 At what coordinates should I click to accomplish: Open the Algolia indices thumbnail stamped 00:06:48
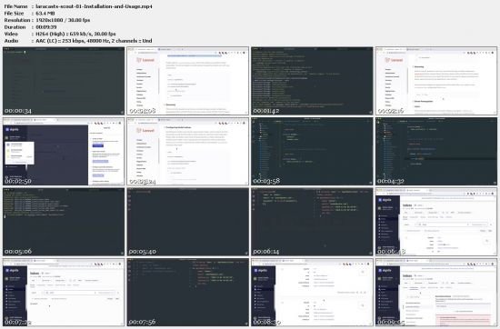tap(436, 222)
